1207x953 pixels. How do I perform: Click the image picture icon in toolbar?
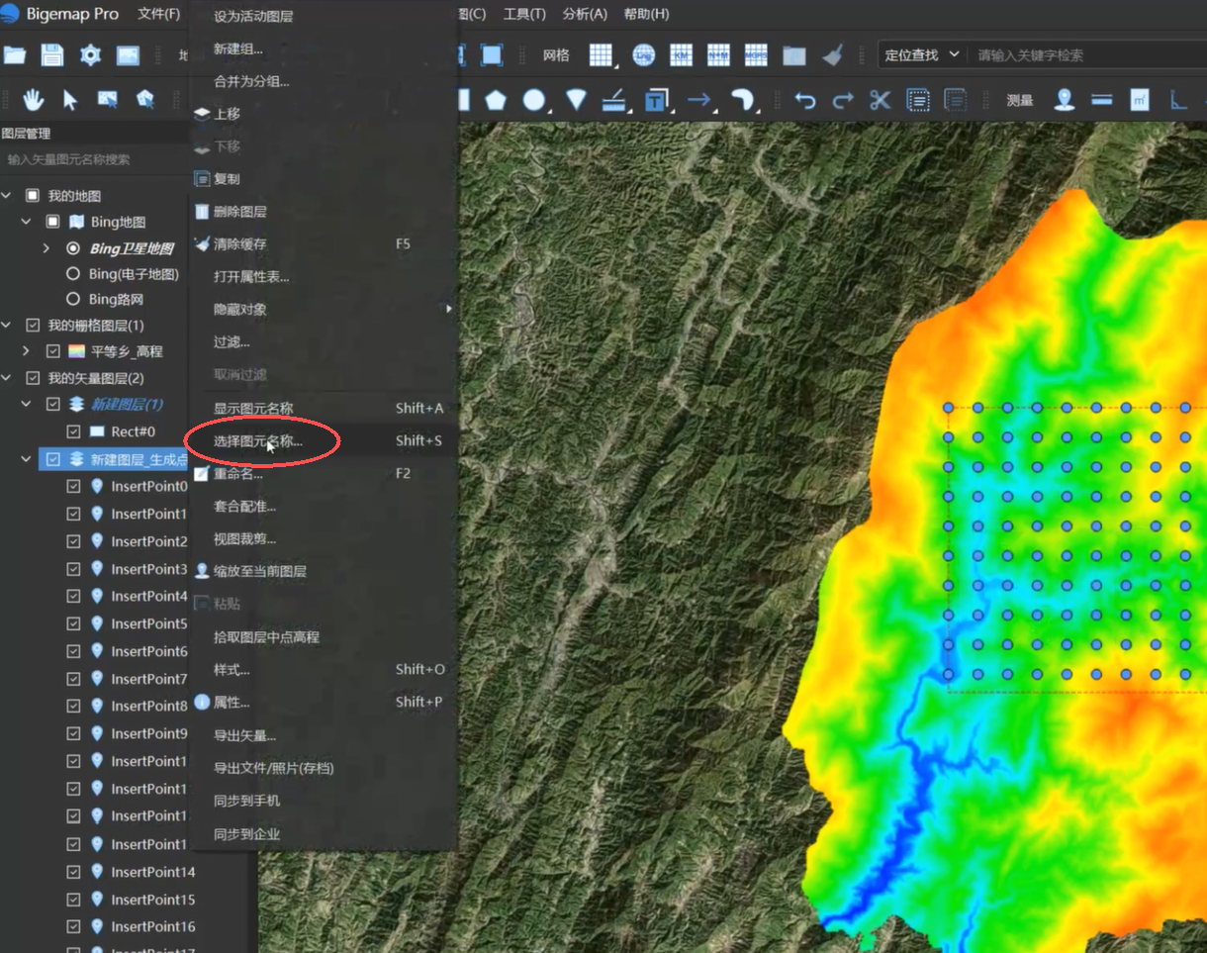[x=128, y=55]
